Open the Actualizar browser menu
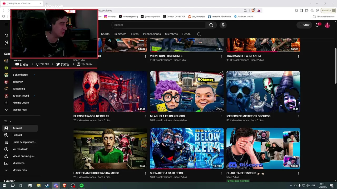Screen dimensions: 337x189 [328, 10]
